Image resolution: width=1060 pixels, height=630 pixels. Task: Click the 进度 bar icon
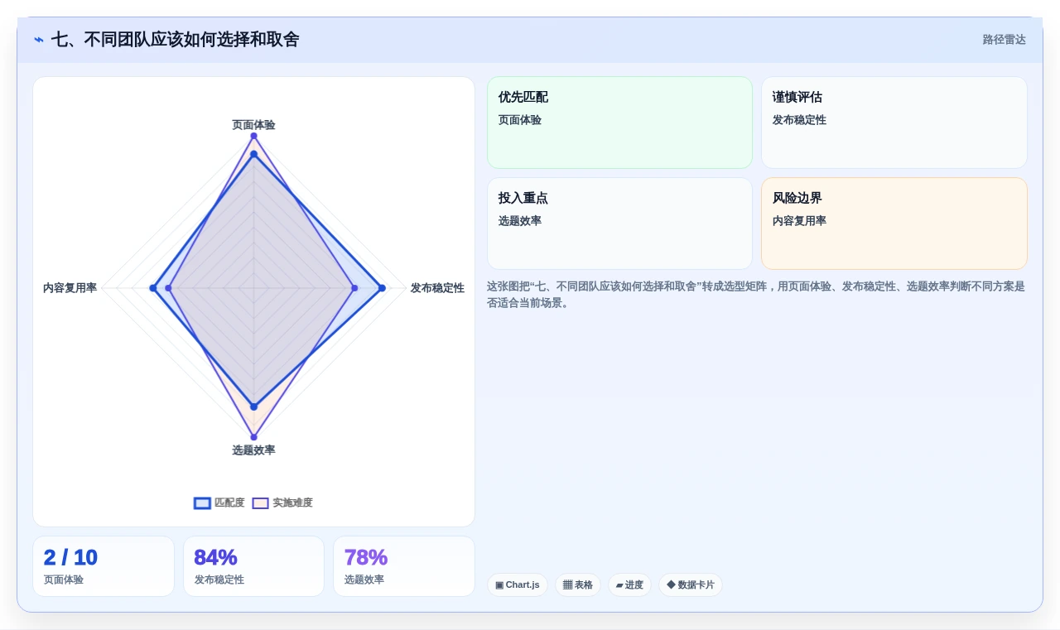pyautogui.click(x=619, y=585)
